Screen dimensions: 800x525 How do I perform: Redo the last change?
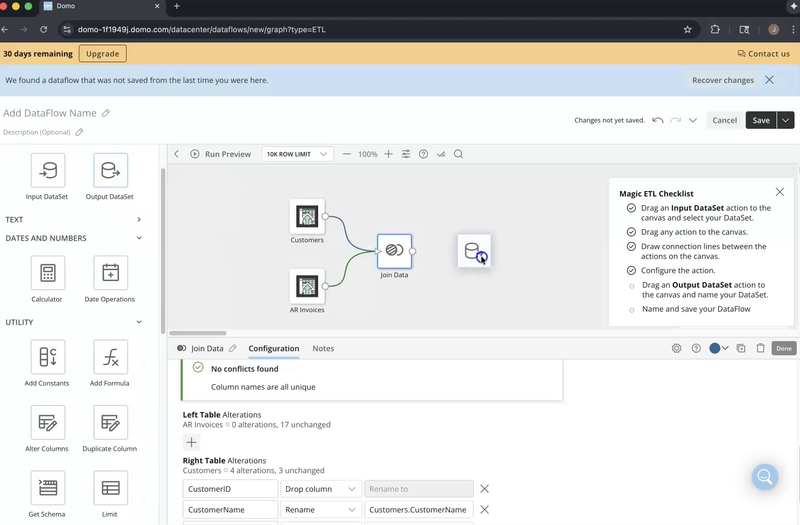coord(676,120)
